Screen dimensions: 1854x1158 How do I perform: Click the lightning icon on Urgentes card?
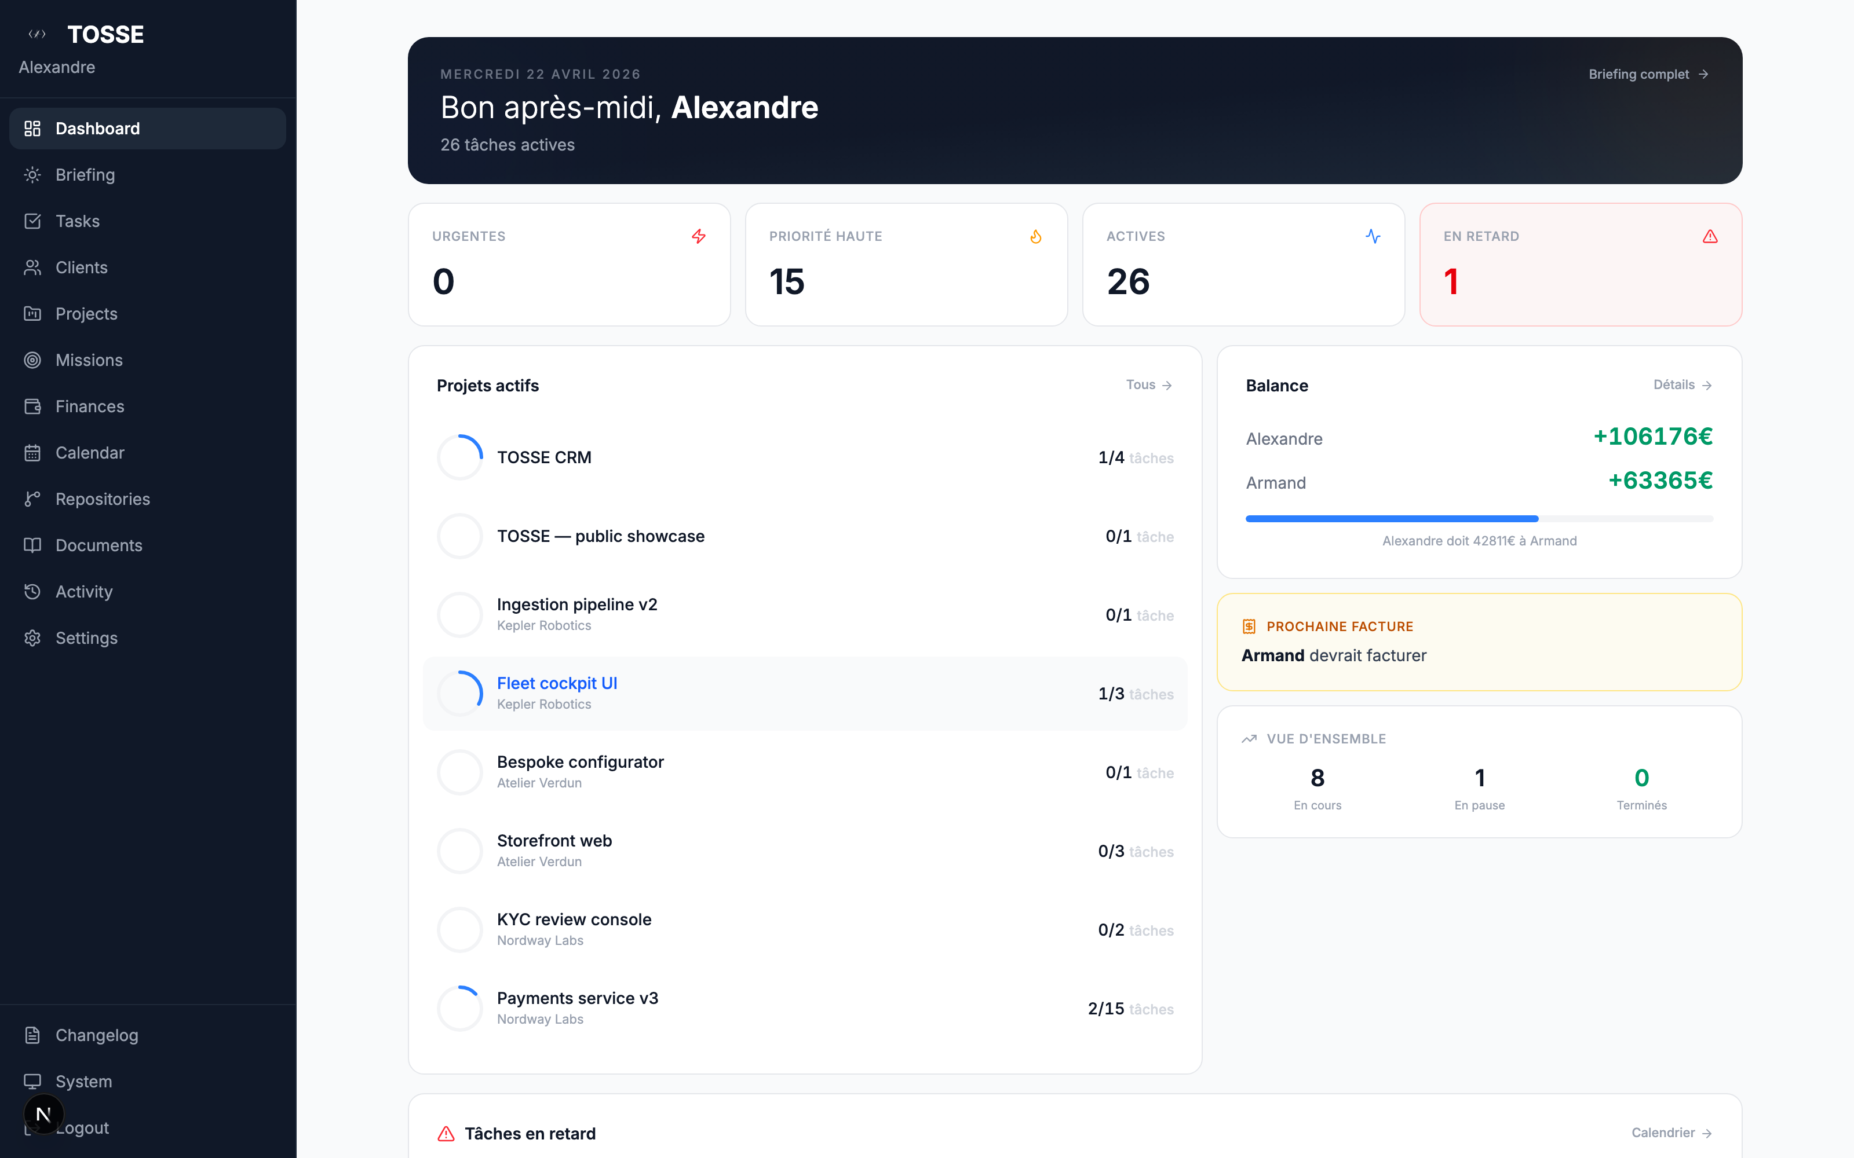pyautogui.click(x=699, y=236)
